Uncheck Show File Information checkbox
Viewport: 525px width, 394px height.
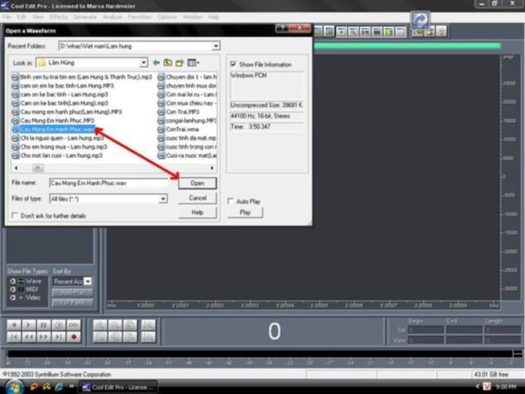(233, 64)
